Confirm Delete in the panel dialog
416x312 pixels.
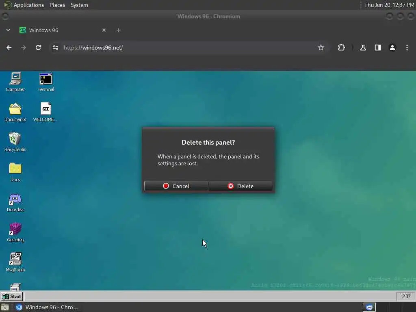pos(240,186)
